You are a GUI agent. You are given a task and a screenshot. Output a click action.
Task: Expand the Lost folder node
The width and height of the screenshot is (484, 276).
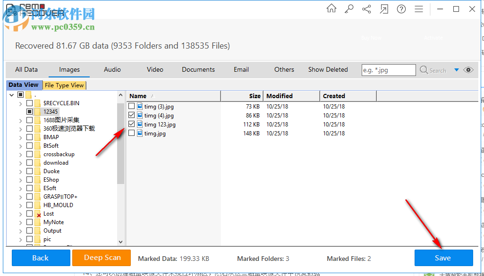tap(21, 214)
